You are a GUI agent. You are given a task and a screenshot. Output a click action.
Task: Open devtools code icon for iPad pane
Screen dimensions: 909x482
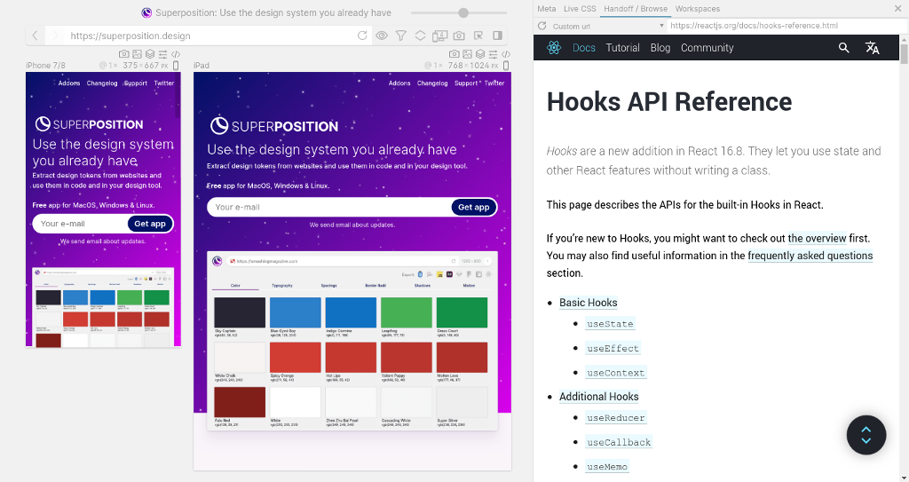pos(506,54)
